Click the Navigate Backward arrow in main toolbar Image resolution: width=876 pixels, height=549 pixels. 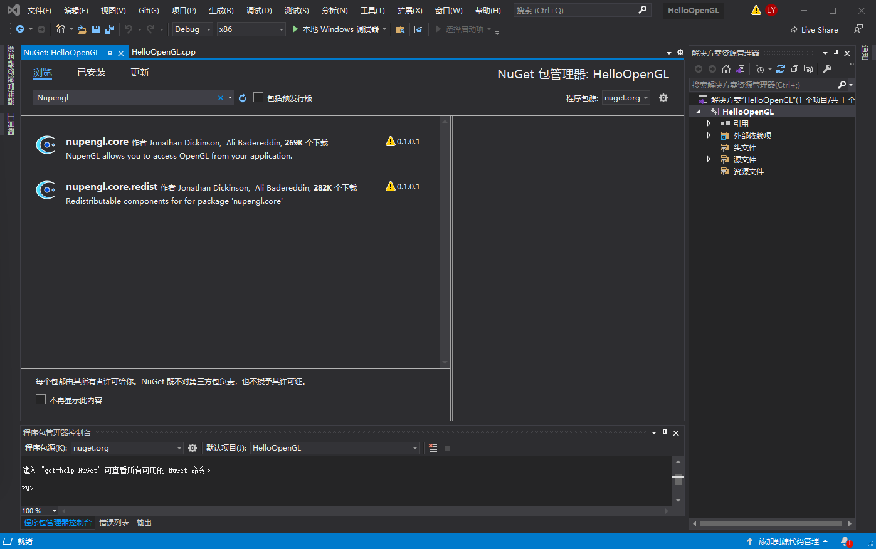(x=20, y=29)
